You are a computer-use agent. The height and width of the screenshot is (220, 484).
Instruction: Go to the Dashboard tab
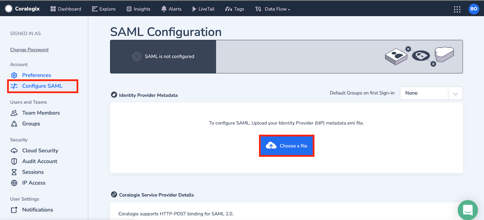click(x=66, y=9)
